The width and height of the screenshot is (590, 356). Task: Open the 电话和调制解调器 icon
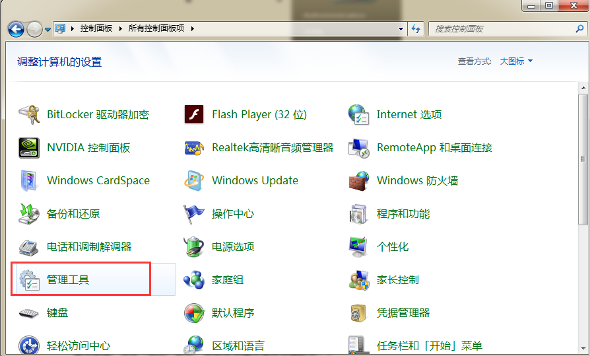pos(29,247)
